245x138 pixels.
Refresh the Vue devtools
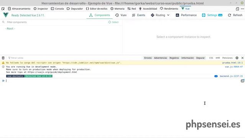coord(235,15)
